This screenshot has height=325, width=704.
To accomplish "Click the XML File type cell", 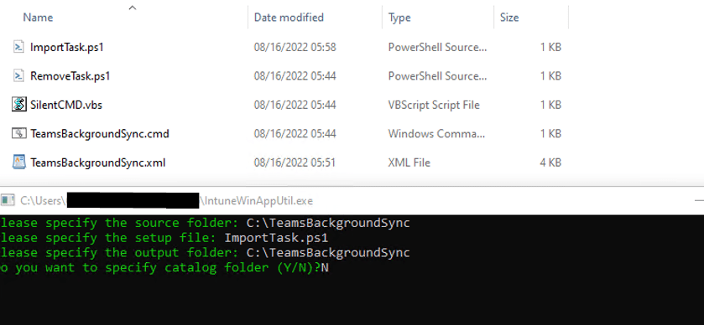I will coord(409,162).
